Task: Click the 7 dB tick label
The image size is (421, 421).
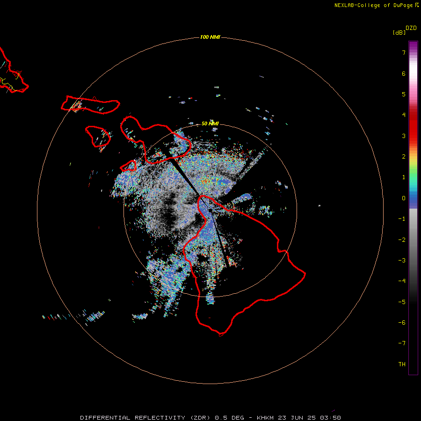Action: pyautogui.click(x=404, y=53)
